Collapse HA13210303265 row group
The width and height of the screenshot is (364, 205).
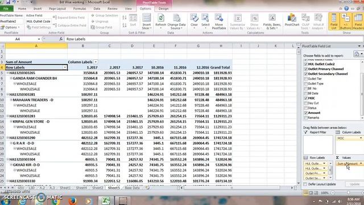pos(7,73)
